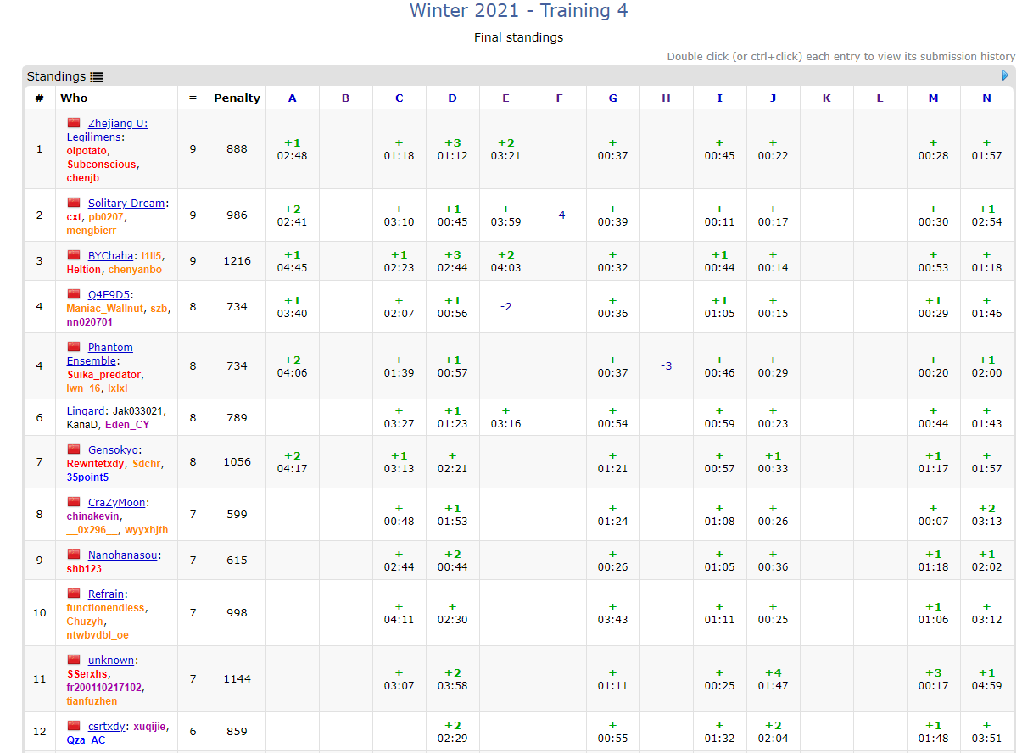Click the flag icon next to BYChaha
Screen dimensions: 1022x753
pyautogui.click(x=74, y=255)
